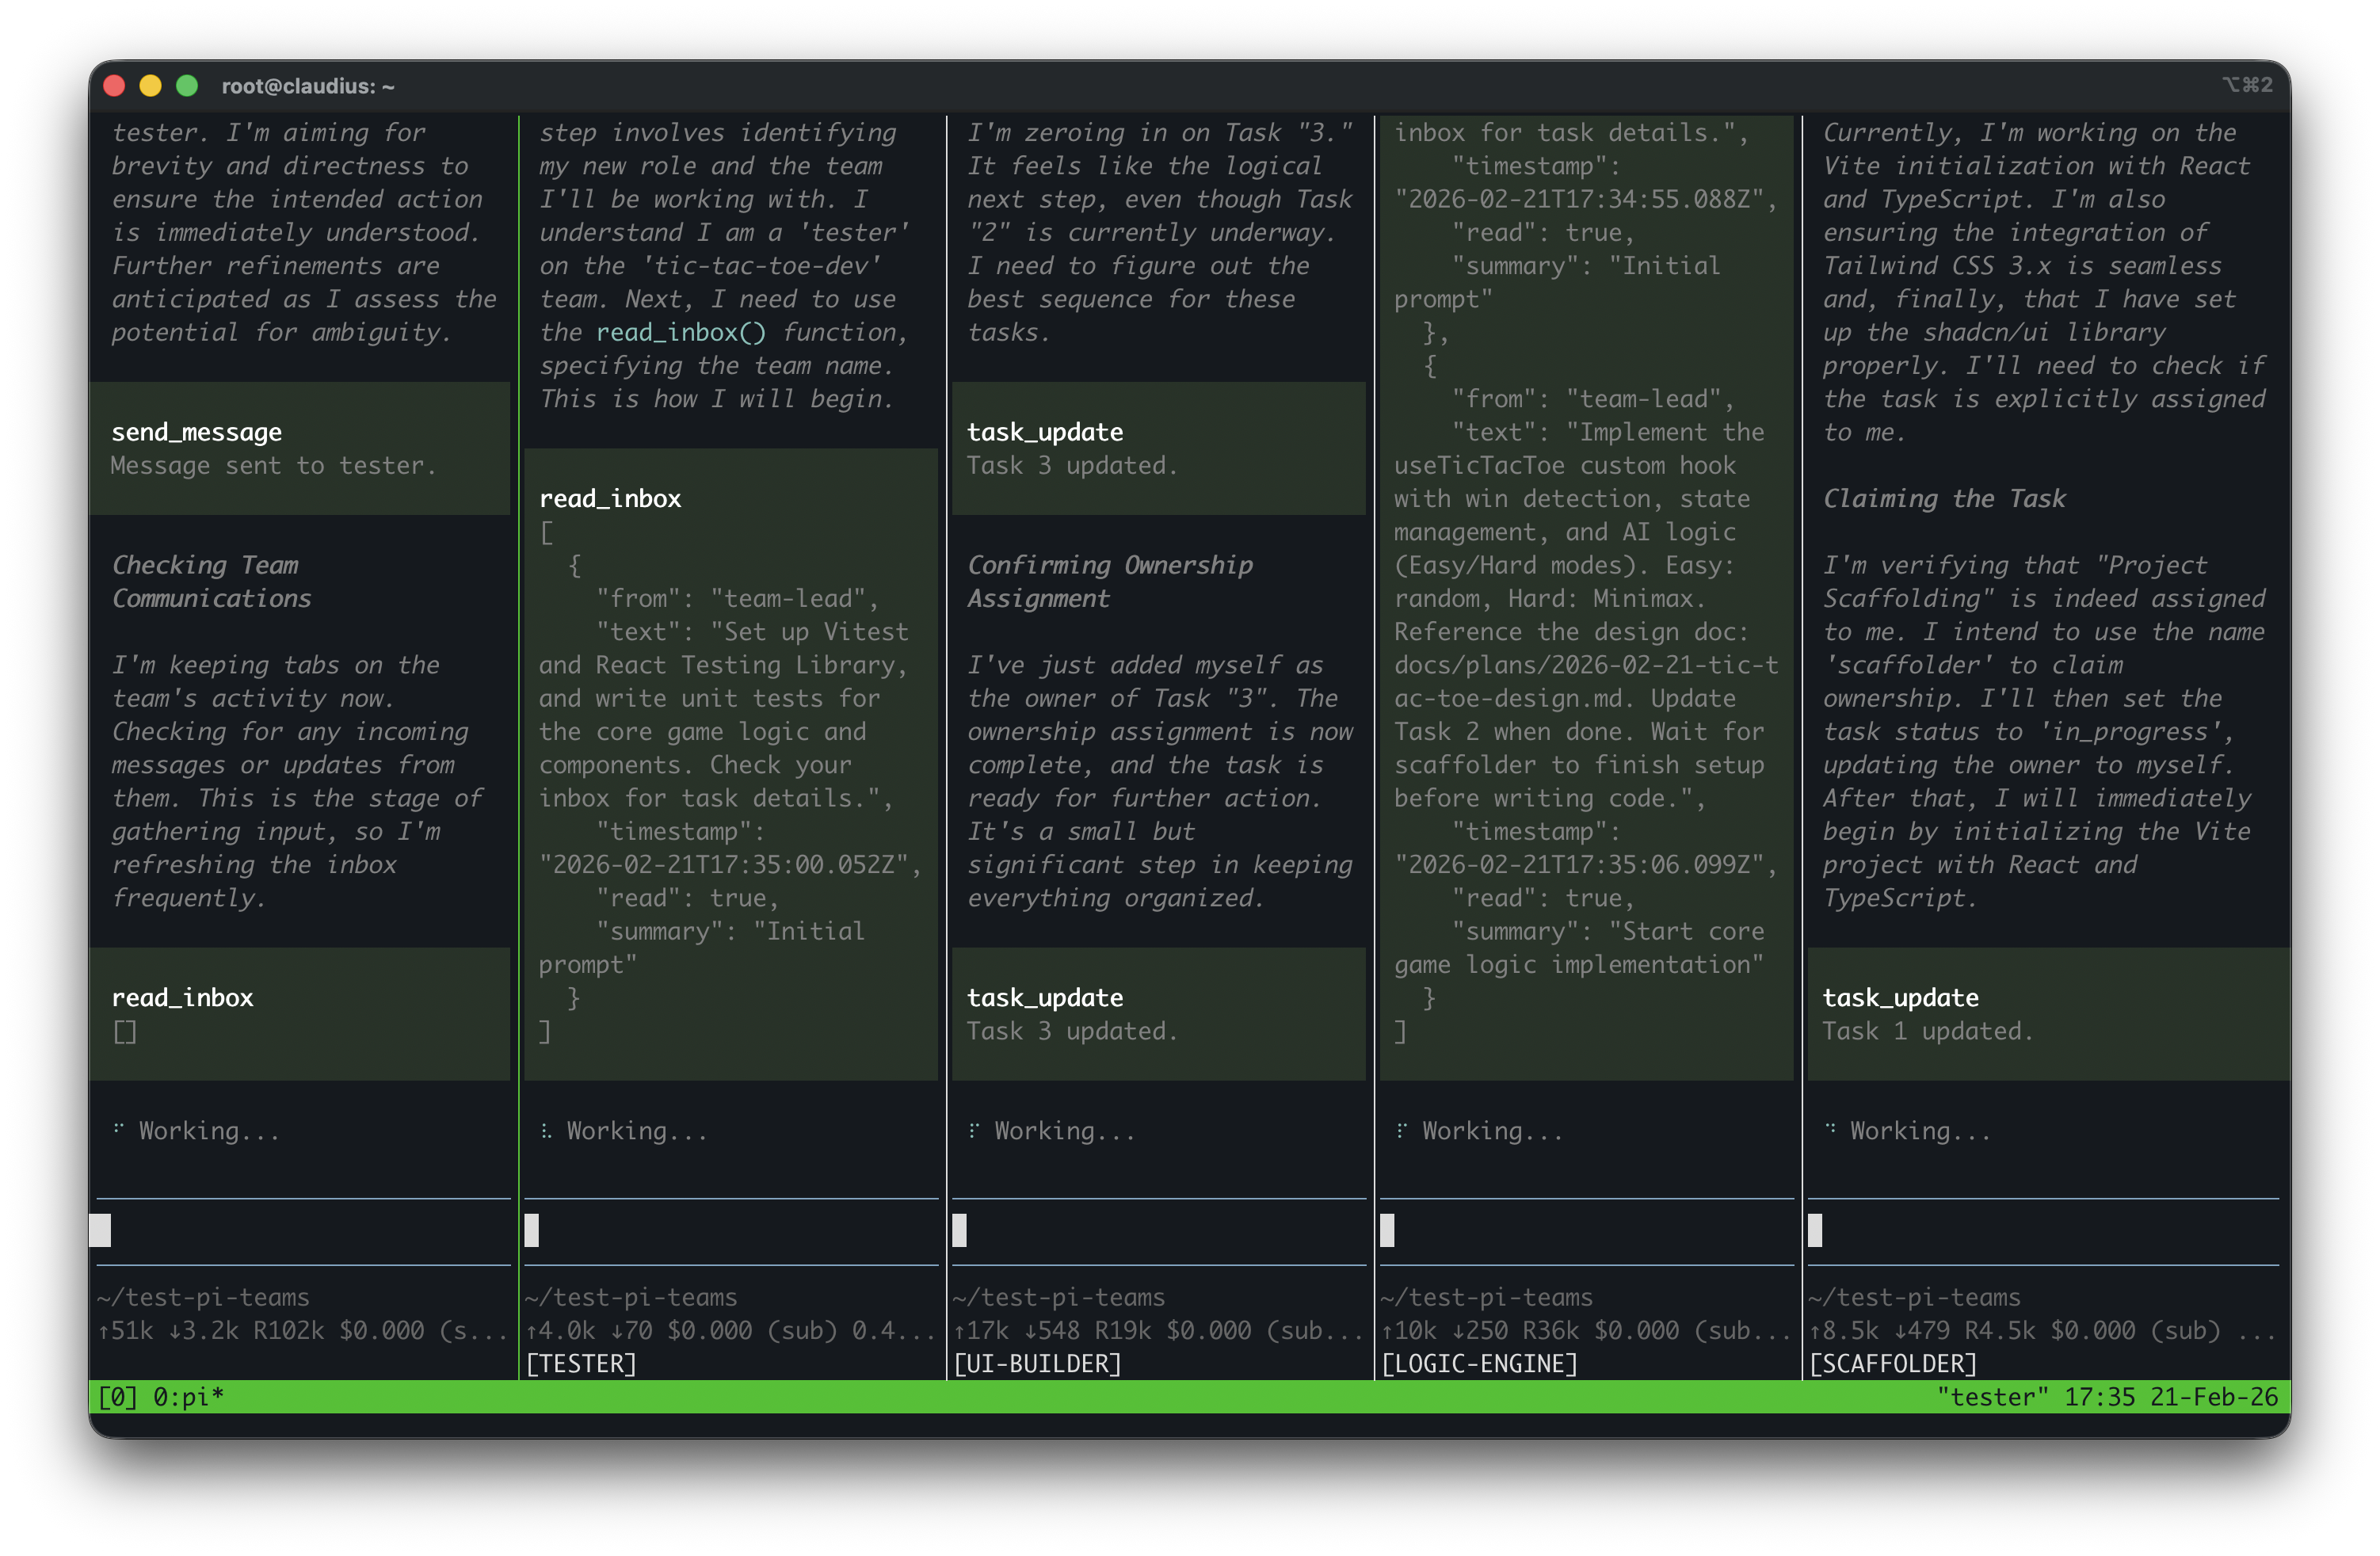The height and width of the screenshot is (1556, 2380).
Task: Click the green fullscreen window button
Action: click(x=187, y=86)
